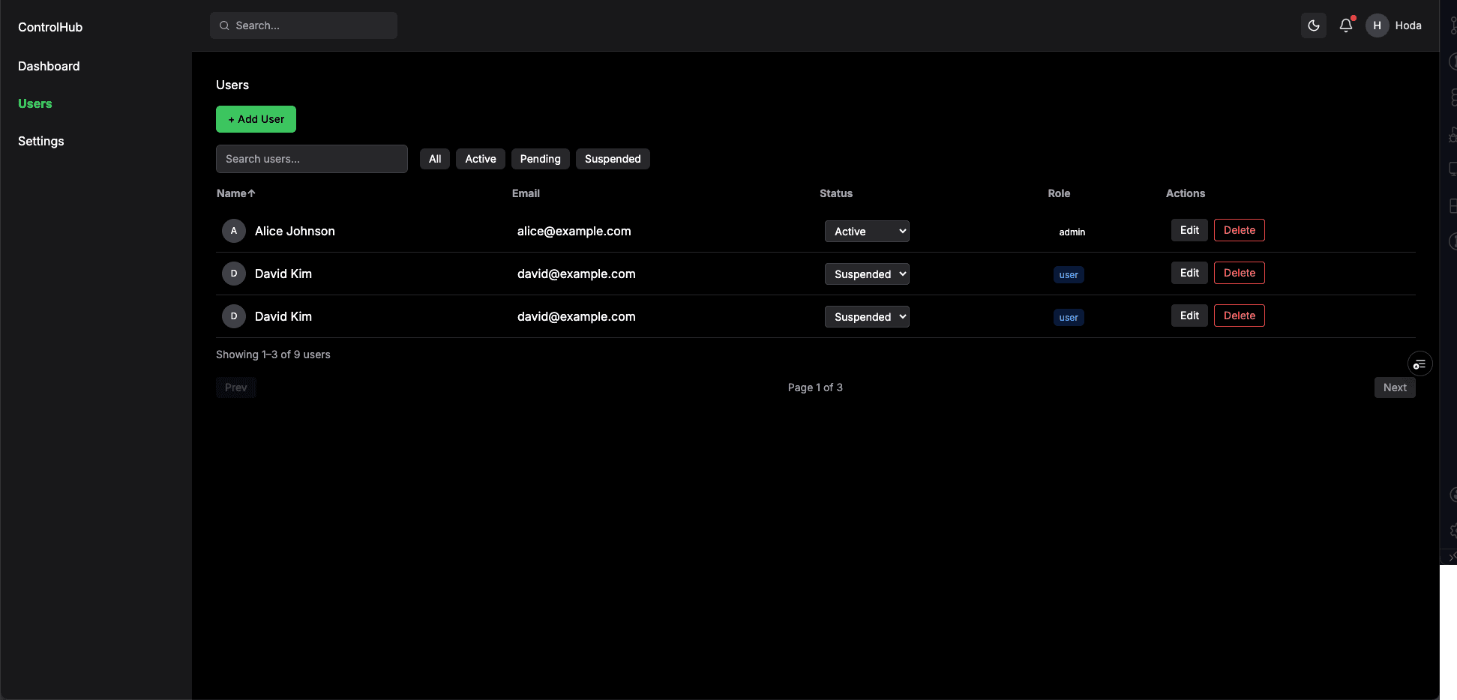Go to Dashboard in sidebar

pos(49,66)
